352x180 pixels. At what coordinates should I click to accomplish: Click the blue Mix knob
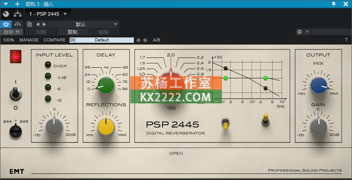319,86
